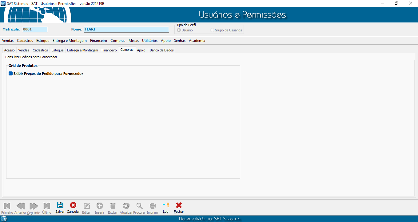
Task: Open the Utilitários menu
Action: tap(150, 41)
